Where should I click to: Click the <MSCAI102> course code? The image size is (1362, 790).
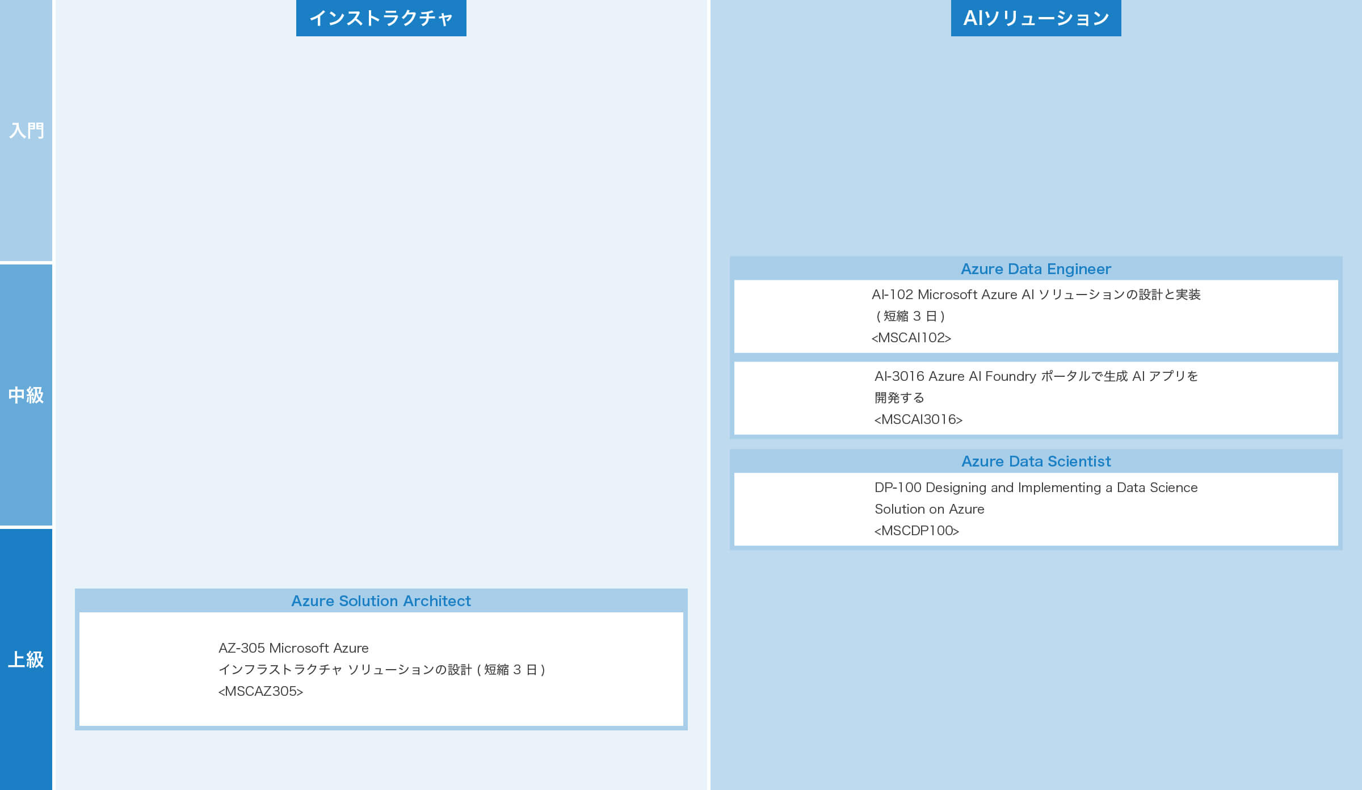911,338
